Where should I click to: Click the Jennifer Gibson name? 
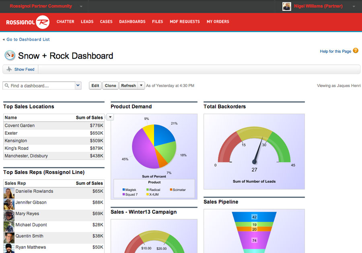click(31, 202)
